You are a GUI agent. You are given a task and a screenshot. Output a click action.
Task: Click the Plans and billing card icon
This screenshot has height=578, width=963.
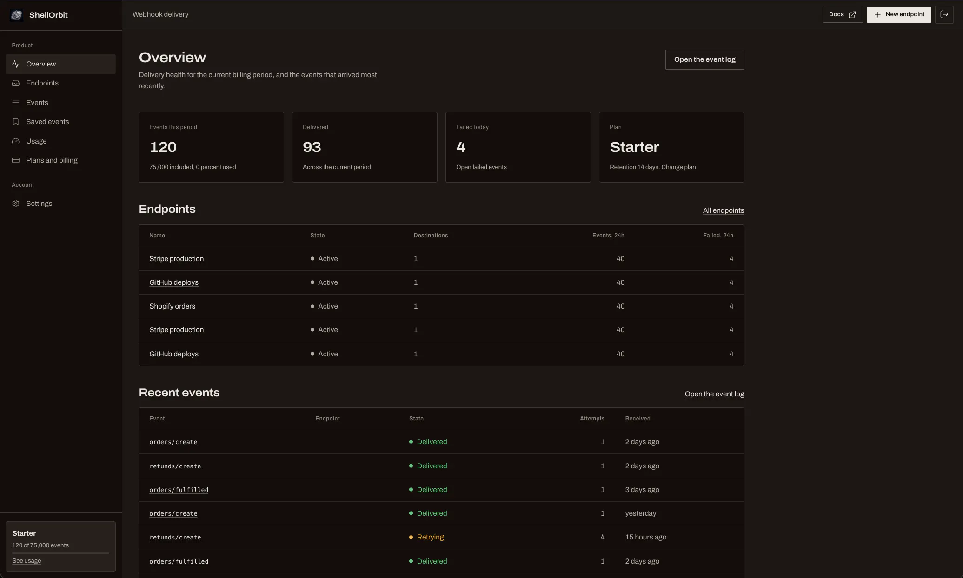point(16,160)
